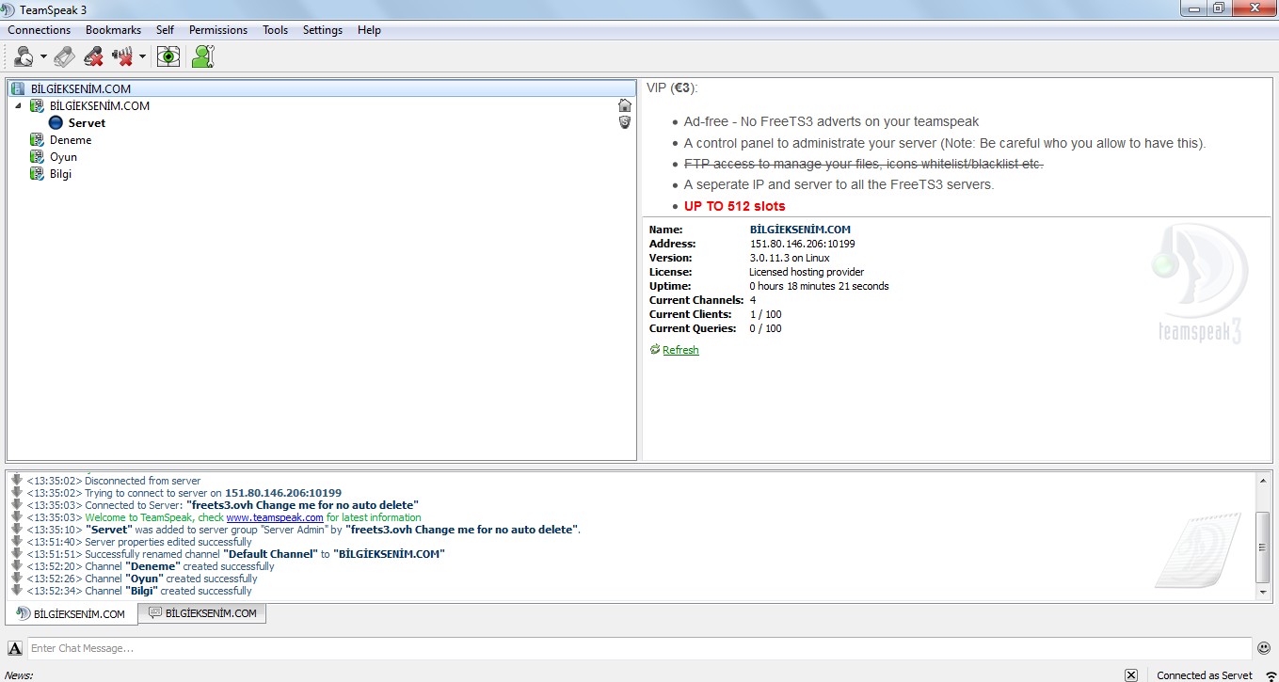The image size is (1279, 682).
Task: Open the text formatting A icon
Action: click(x=15, y=648)
